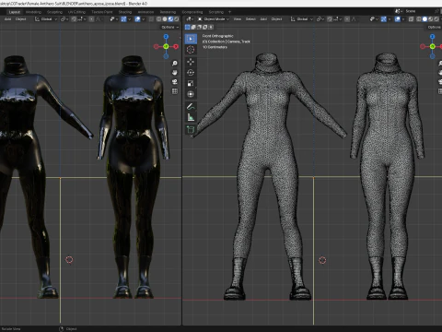Click the blue Z axis on right viewport gizmo
Viewport: 442px width, 332px height.
(x=433, y=37)
